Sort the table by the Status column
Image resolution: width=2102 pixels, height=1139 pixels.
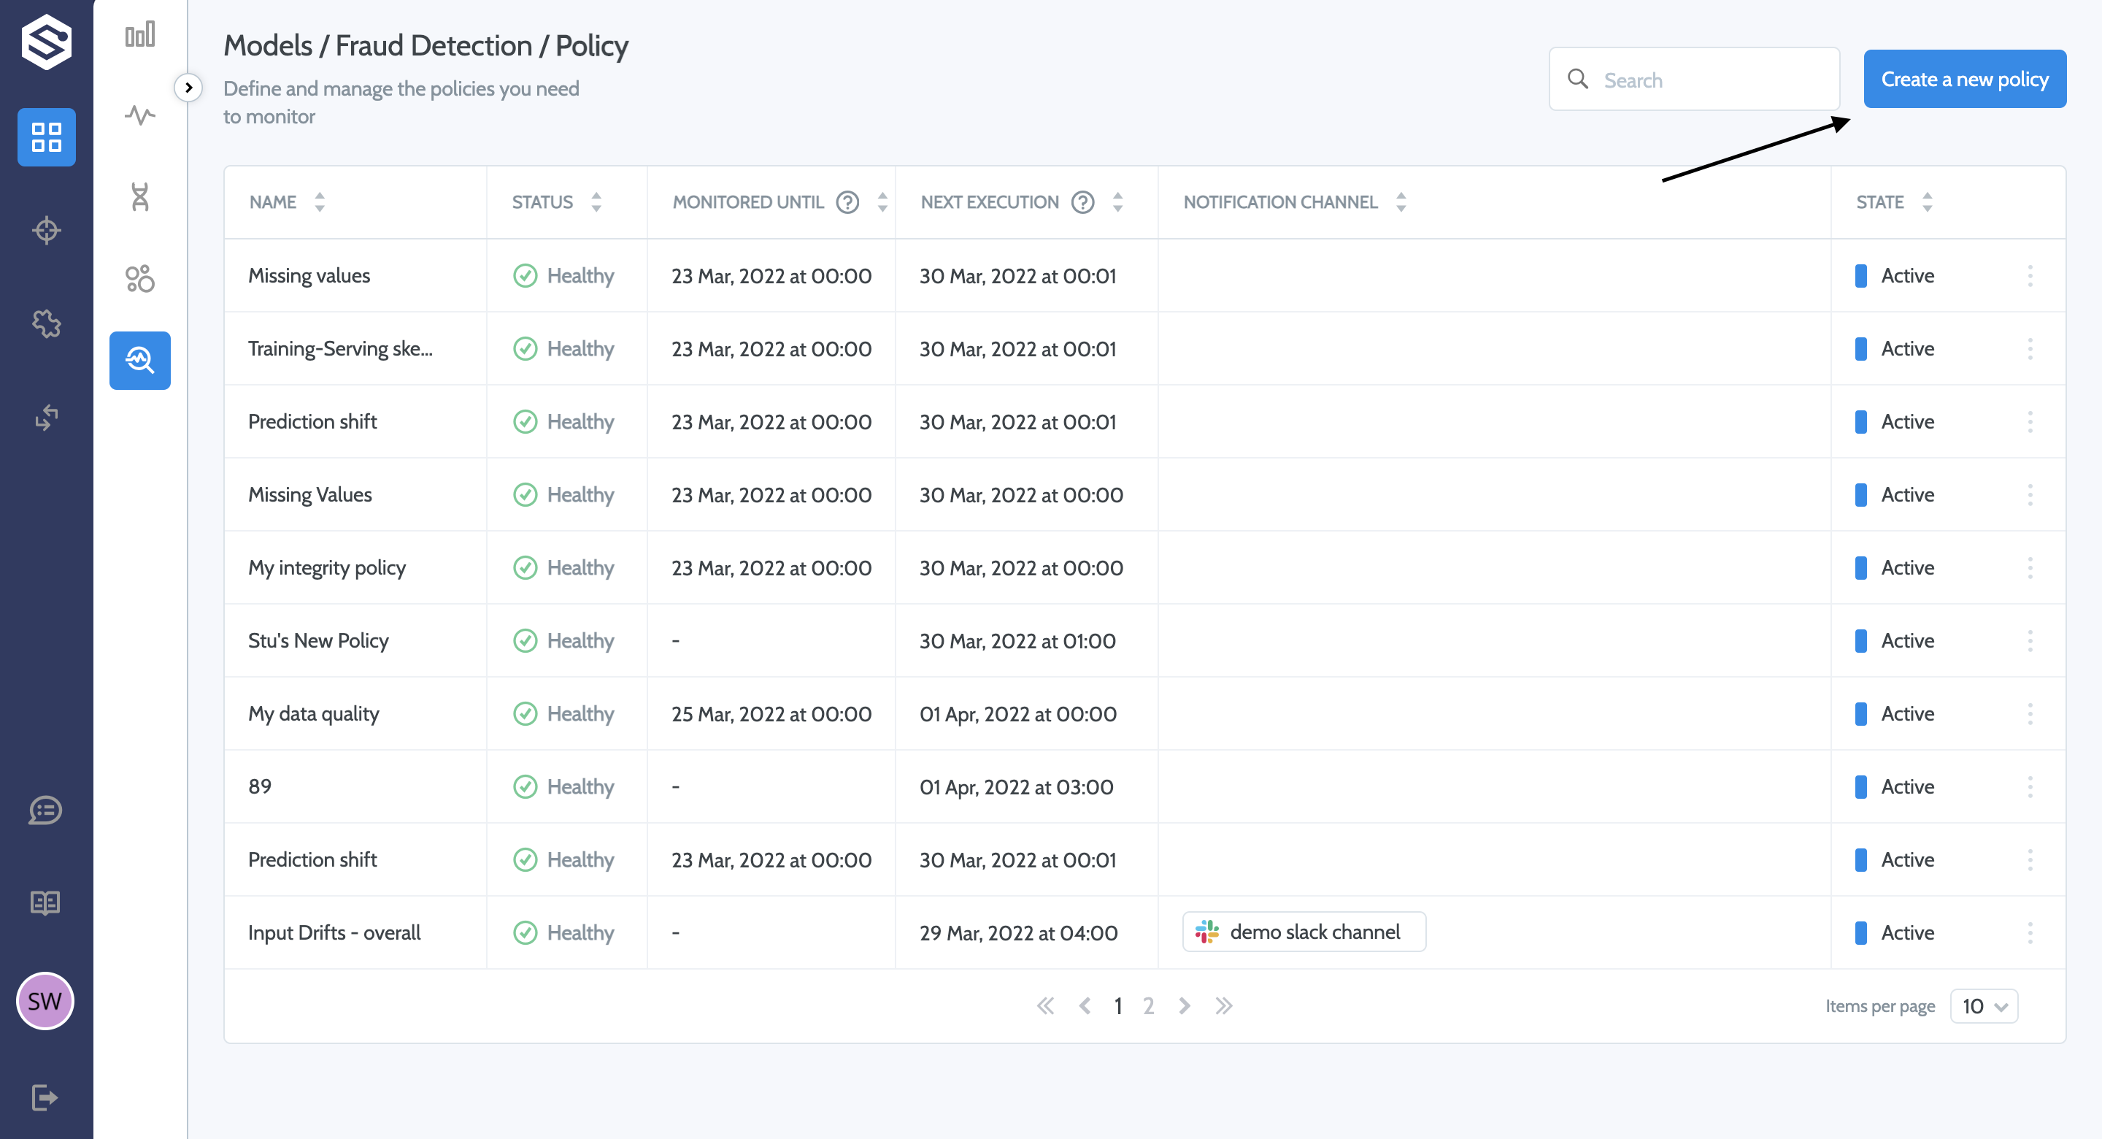coord(596,202)
